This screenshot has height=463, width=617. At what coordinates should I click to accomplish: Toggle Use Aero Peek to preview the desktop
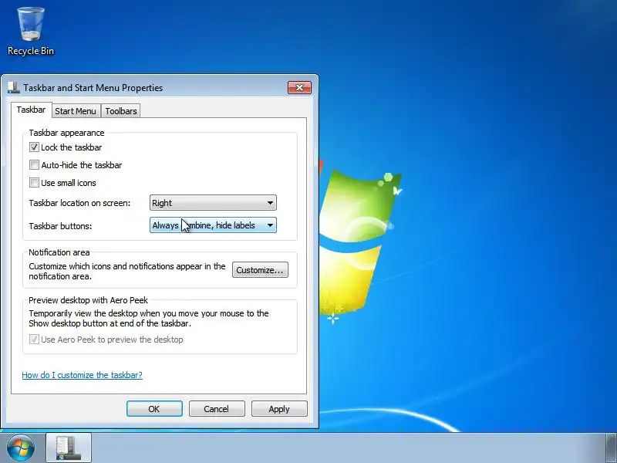34,340
